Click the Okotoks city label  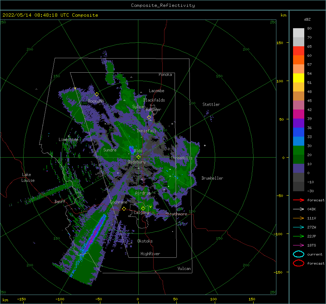(145, 241)
